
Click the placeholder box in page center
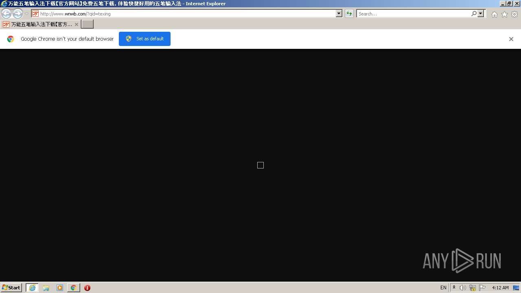260,165
